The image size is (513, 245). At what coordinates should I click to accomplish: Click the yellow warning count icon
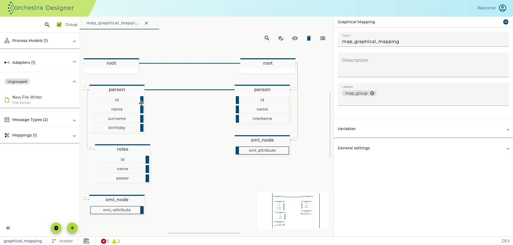(x=114, y=241)
